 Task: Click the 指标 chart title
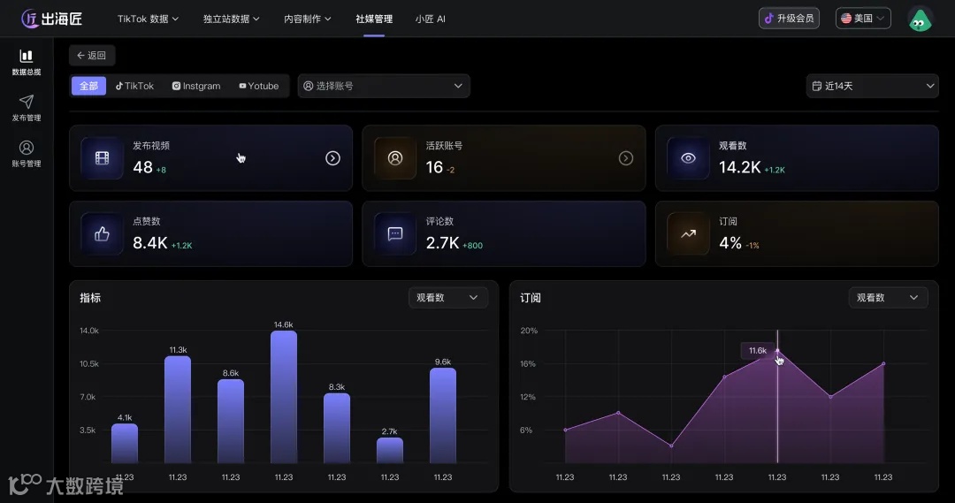[90, 298]
